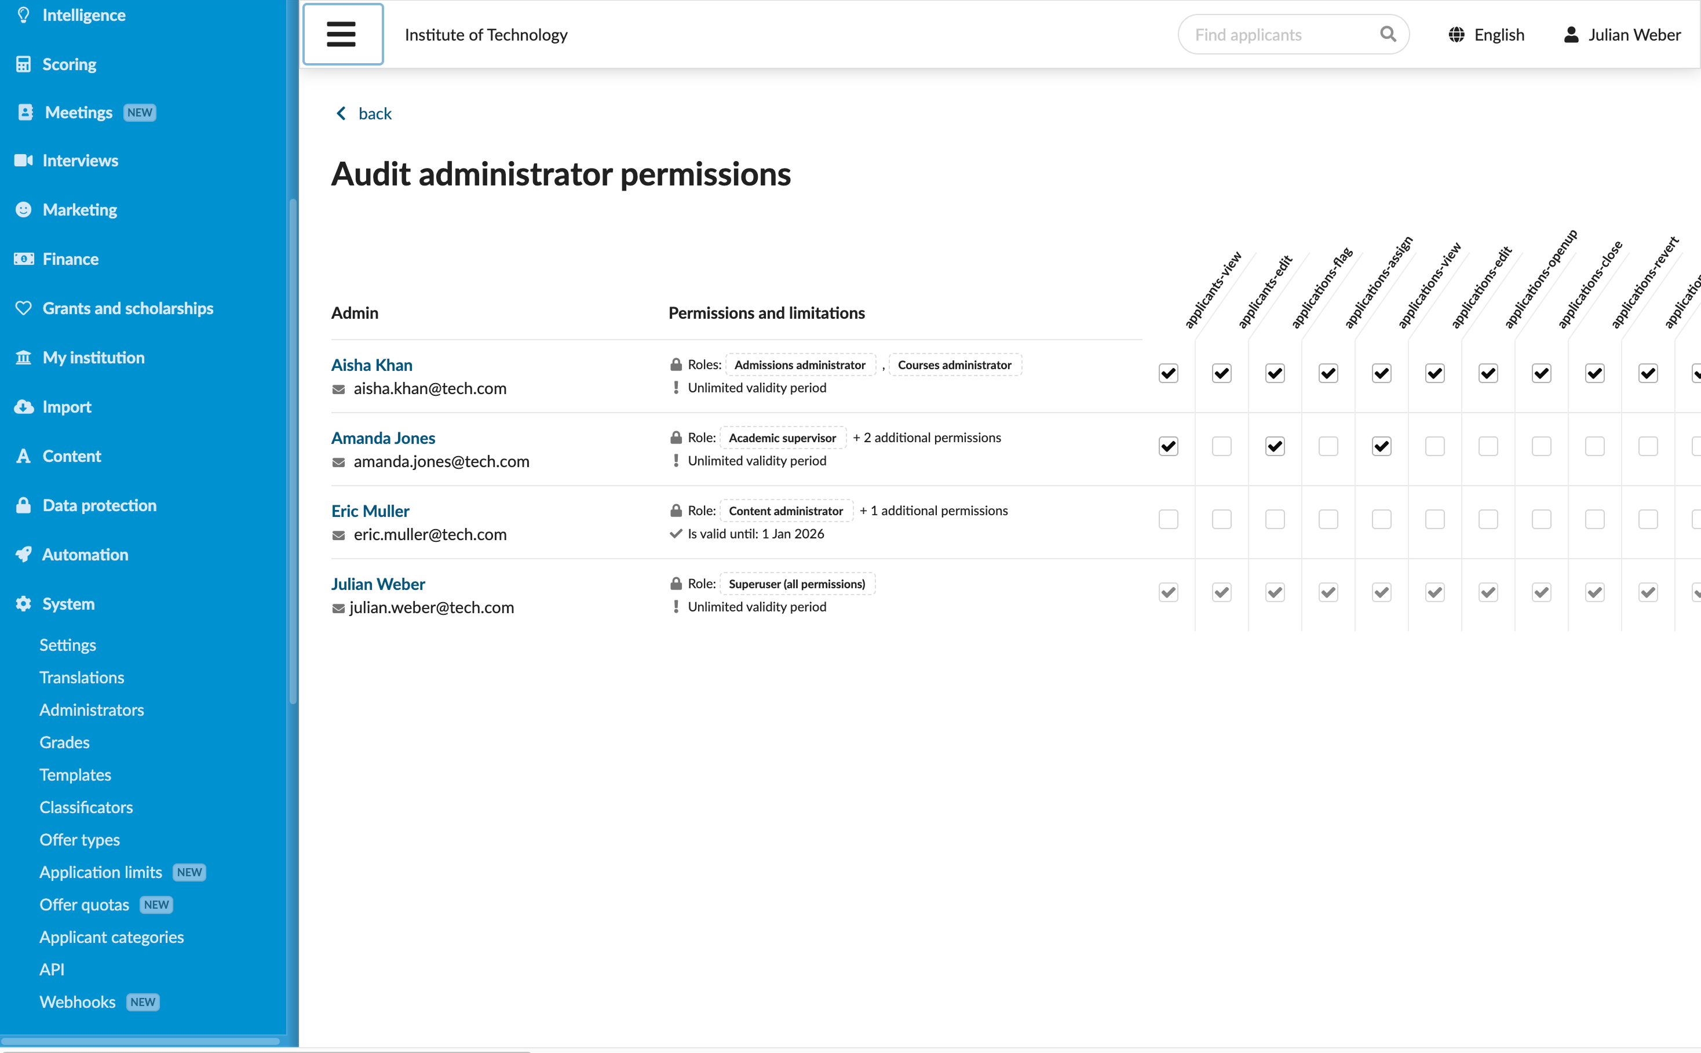The image size is (1701, 1053).
Task: Check applicants-view for Eric Muller
Action: tap(1169, 519)
